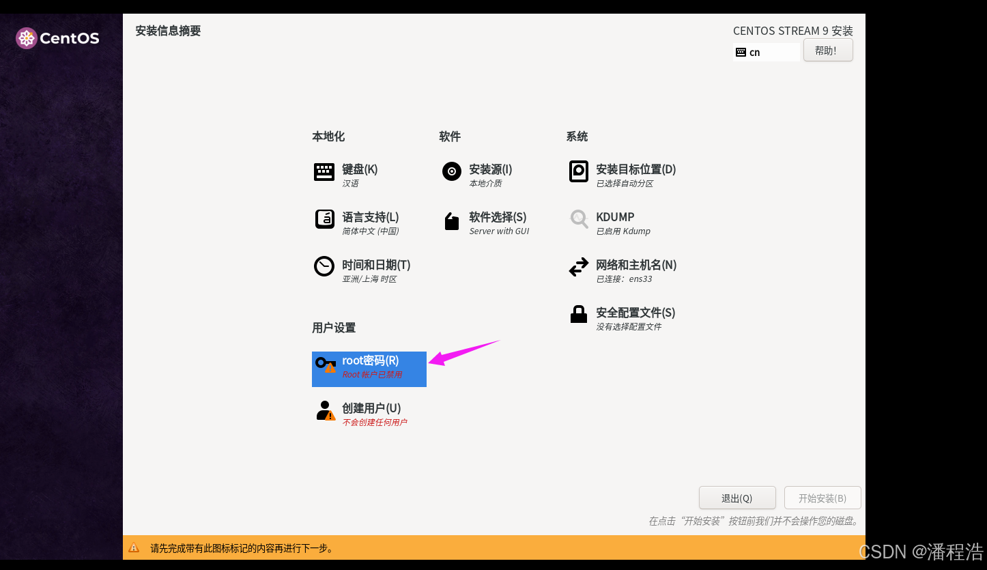Click 没有选择配置文件 status text
This screenshot has width=987, height=570.
click(629, 327)
